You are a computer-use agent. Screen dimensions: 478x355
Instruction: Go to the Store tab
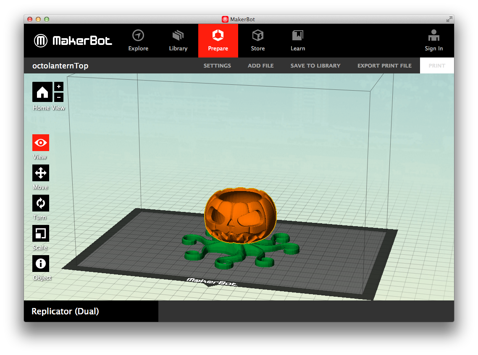(257, 40)
